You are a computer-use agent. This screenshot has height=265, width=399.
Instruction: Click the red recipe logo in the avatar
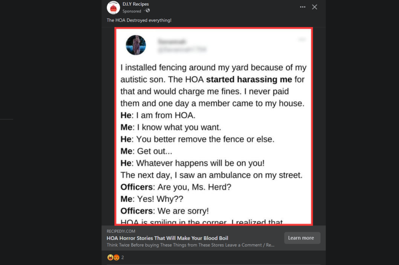tap(113, 7)
